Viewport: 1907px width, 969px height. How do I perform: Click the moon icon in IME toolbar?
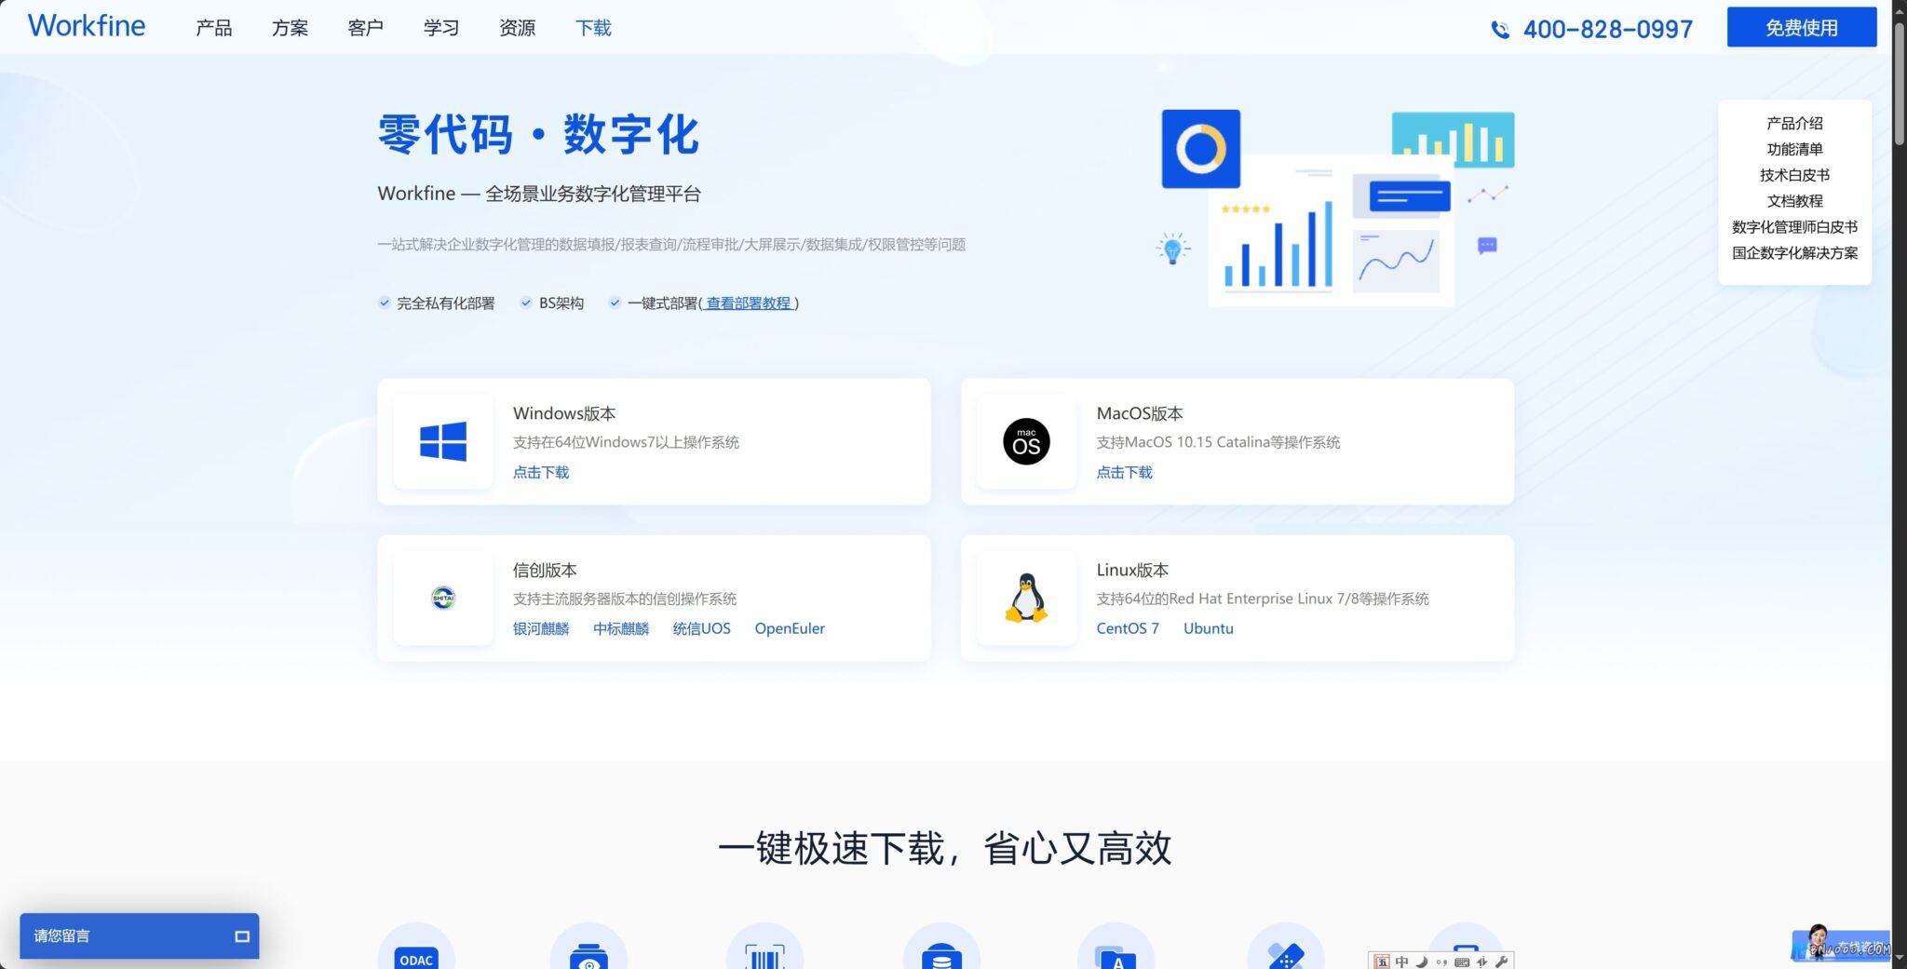coord(1422,962)
